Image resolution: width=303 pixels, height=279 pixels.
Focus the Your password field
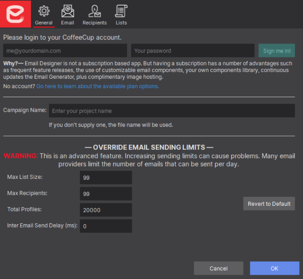point(193,50)
